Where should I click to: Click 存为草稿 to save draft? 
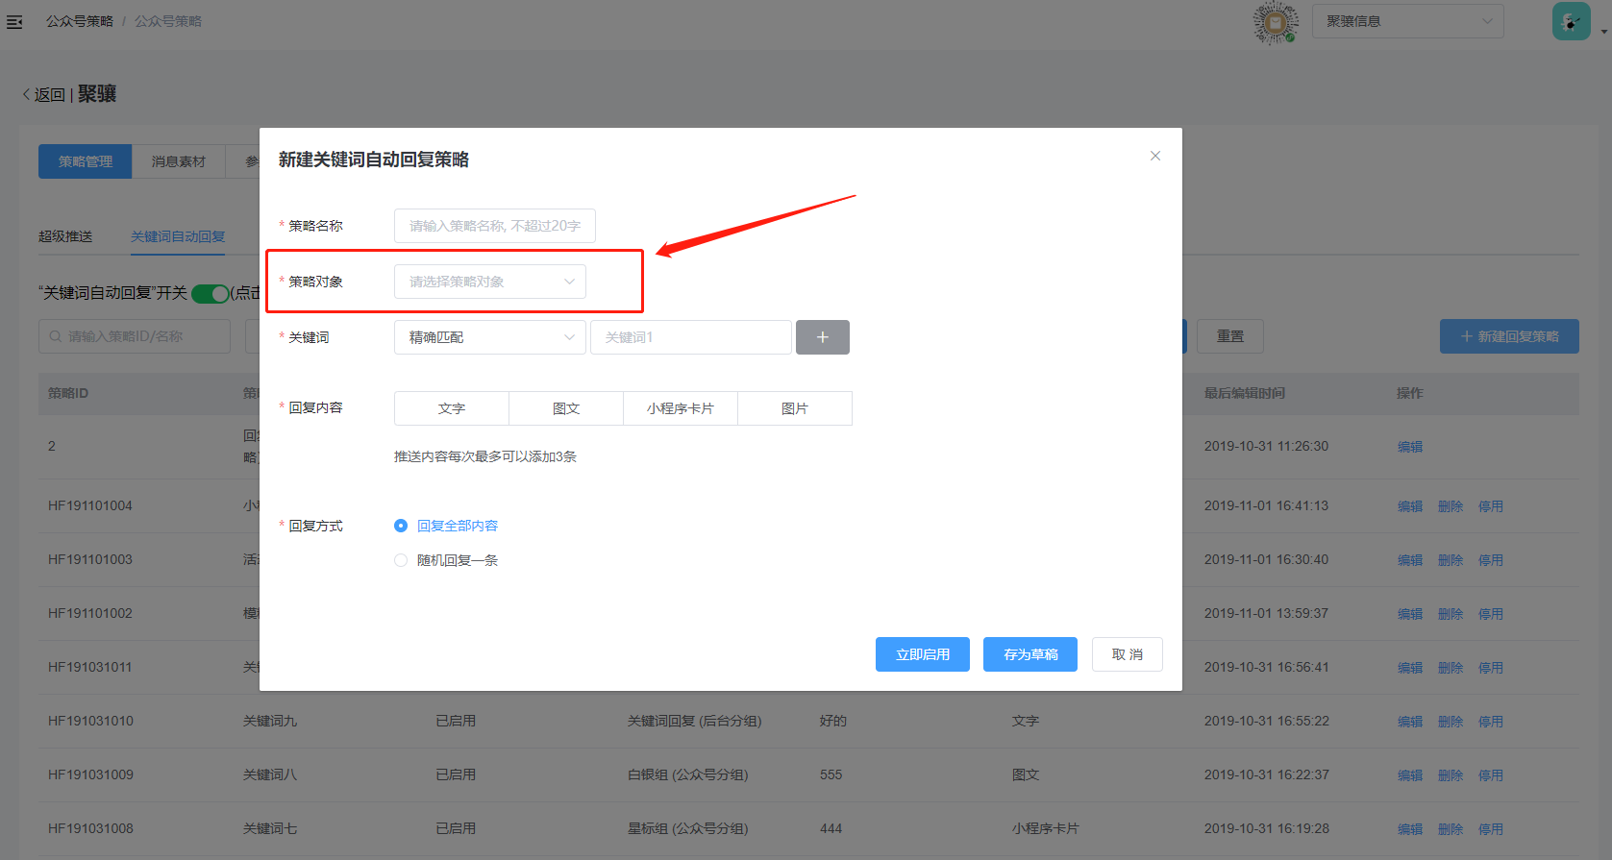[1029, 654]
